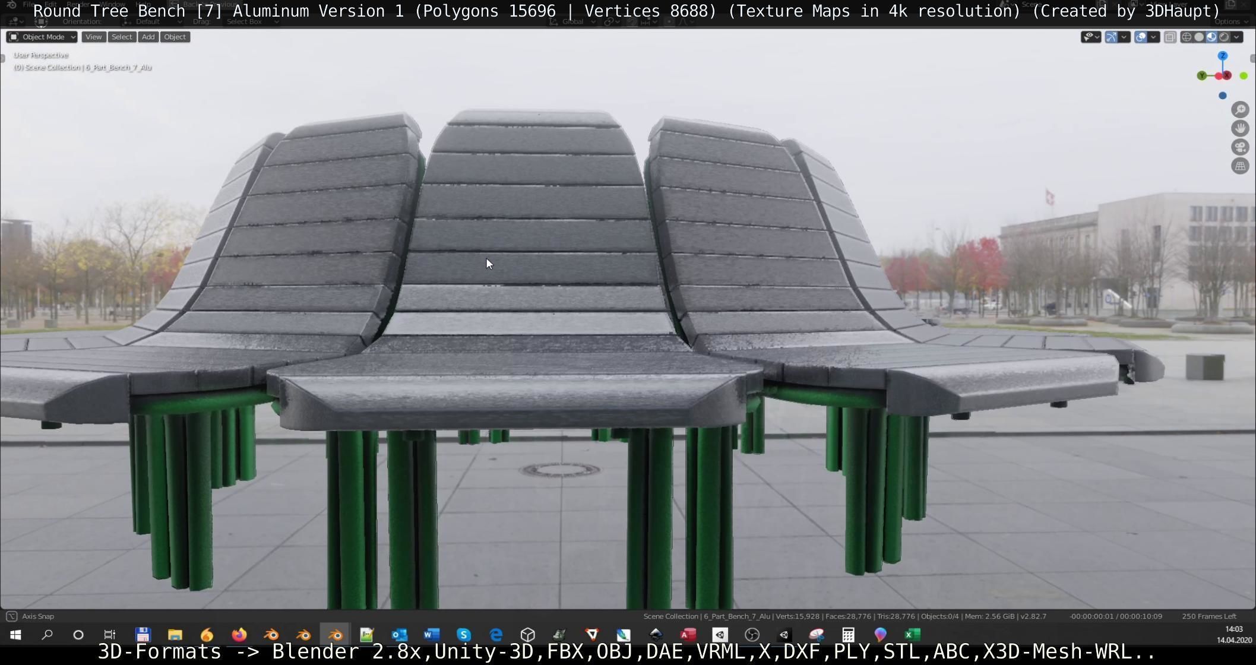Image resolution: width=1256 pixels, height=665 pixels.
Task: Open the floppy disk save app on taskbar
Action: click(x=143, y=635)
